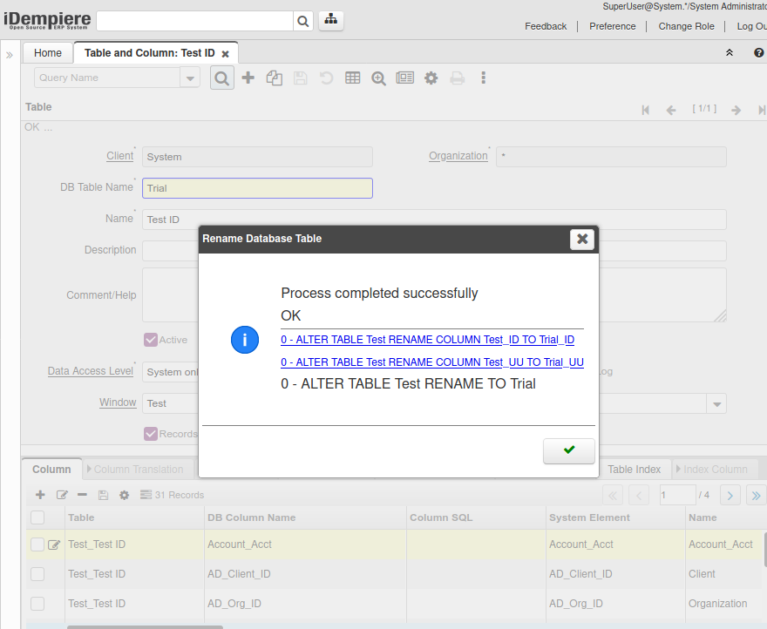Open the Test_ID to Trial_ID rename link
This screenshot has height=629, width=767.
pyautogui.click(x=427, y=340)
